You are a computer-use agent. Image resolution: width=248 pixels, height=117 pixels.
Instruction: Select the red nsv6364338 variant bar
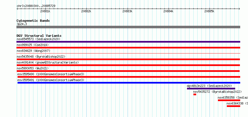tap(234, 106)
